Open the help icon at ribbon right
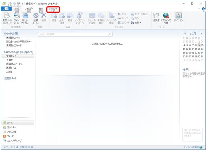206x150 pixels. pyautogui.click(x=204, y=9)
